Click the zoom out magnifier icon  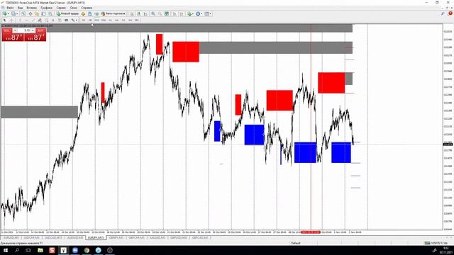160,13
